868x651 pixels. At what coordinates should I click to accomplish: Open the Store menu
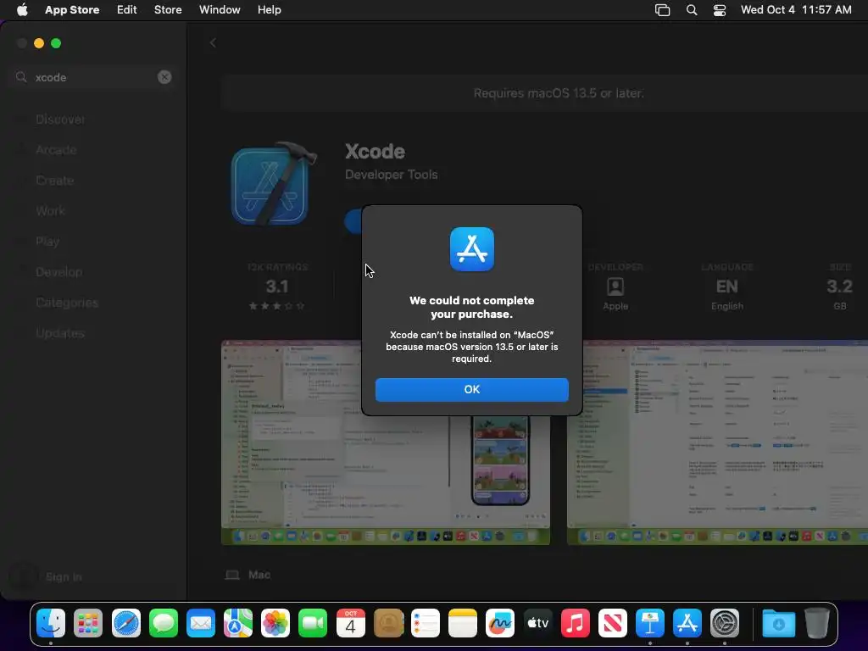pyautogui.click(x=168, y=10)
